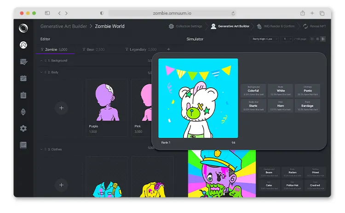Viewport: 345px width, 213px height.
Task: Select the Legendary 2,500 tab
Action: (x=141, y=50)
